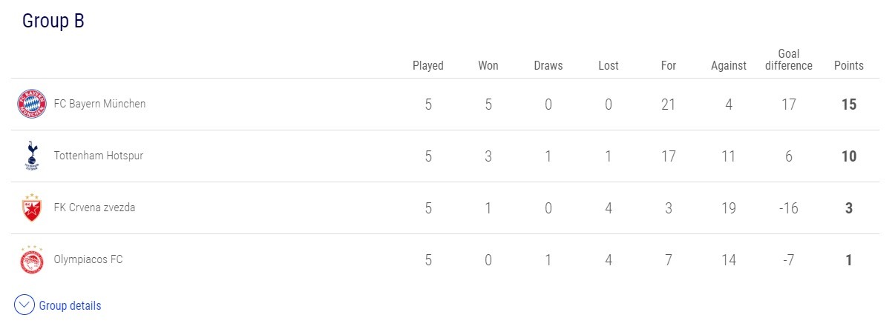The height and width of the screenshot is (332, 895).
Task: Open the Group details link text
Action: coord(70,305)
